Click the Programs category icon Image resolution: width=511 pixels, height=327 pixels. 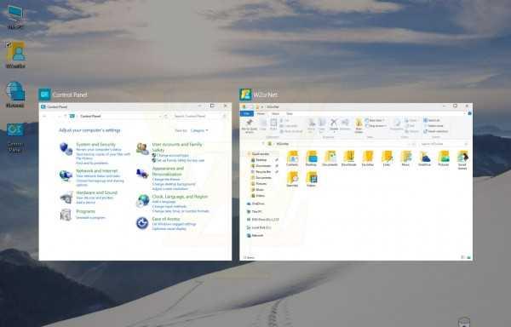click(x=66, y=215)
